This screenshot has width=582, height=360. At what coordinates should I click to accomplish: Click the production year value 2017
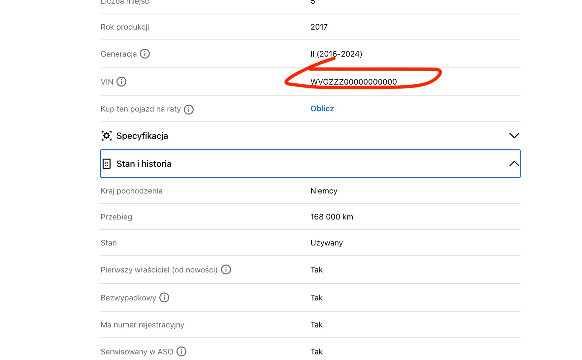click(319, 27)
